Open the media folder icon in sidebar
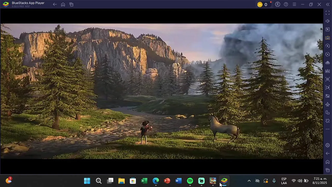Image resolution: width=332 pixels, height=187 pixels. [328, 96]
